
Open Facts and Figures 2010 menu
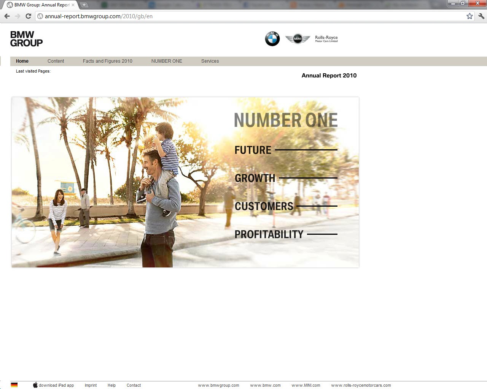(108, 61)
